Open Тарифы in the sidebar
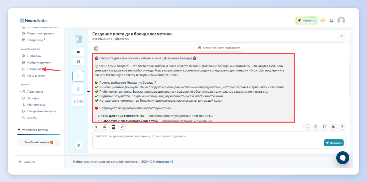 click(31, 98)
